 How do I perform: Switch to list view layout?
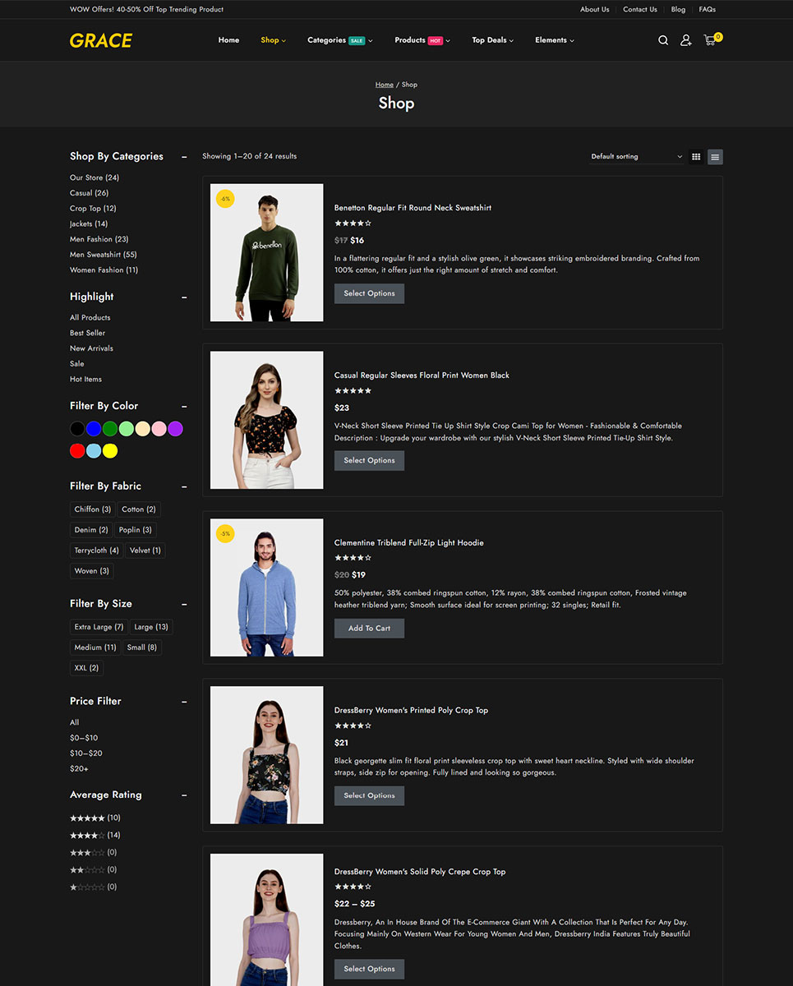(715, 157)
